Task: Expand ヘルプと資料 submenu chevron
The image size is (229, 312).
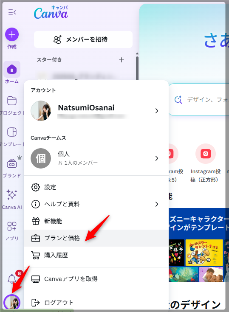Action: tap(157, 204)
